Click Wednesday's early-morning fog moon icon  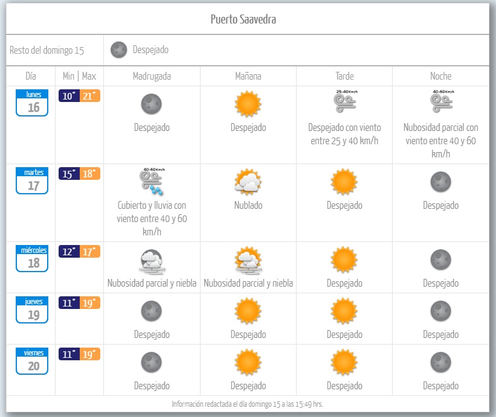tap(152, 260)
